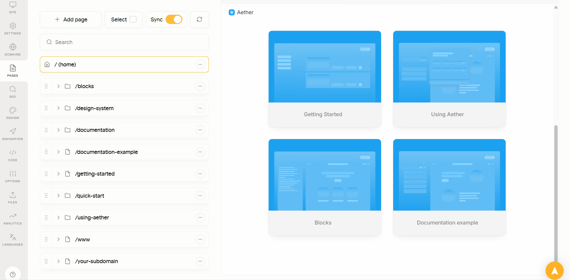The width and height of the screenshot is (570, 280).
Task: Open the Code section
Action: point(13,155)
